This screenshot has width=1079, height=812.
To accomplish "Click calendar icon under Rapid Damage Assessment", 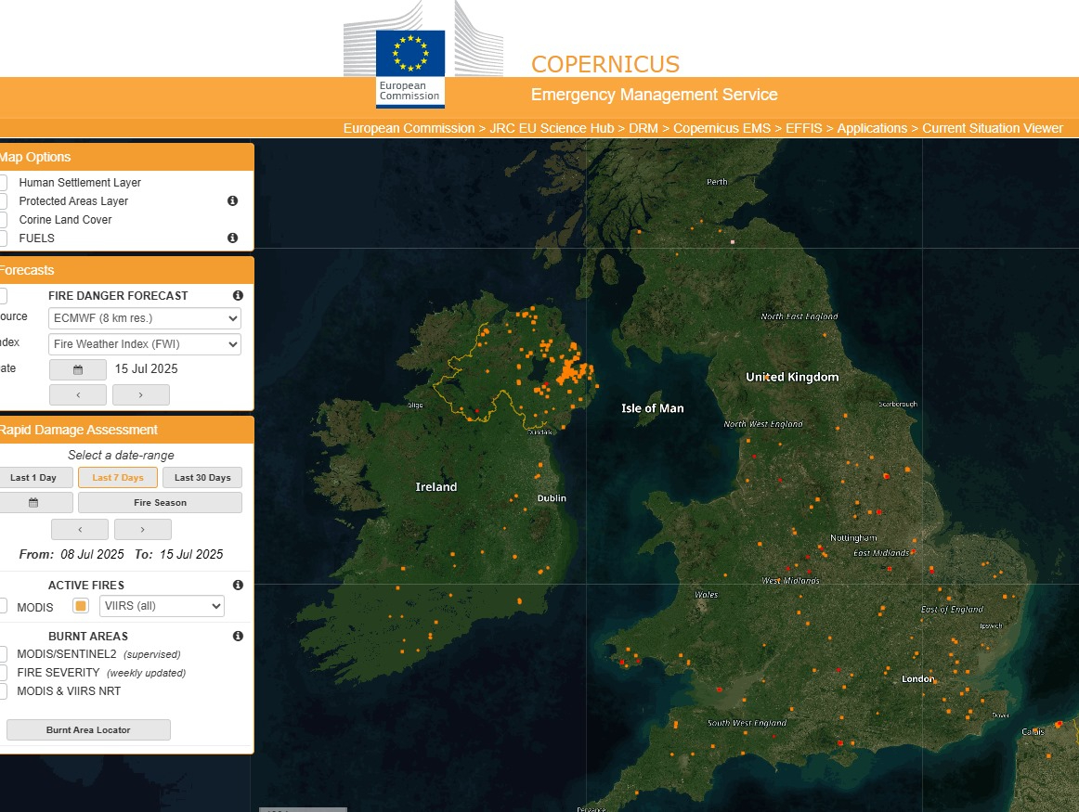I will tap(34, 503).
